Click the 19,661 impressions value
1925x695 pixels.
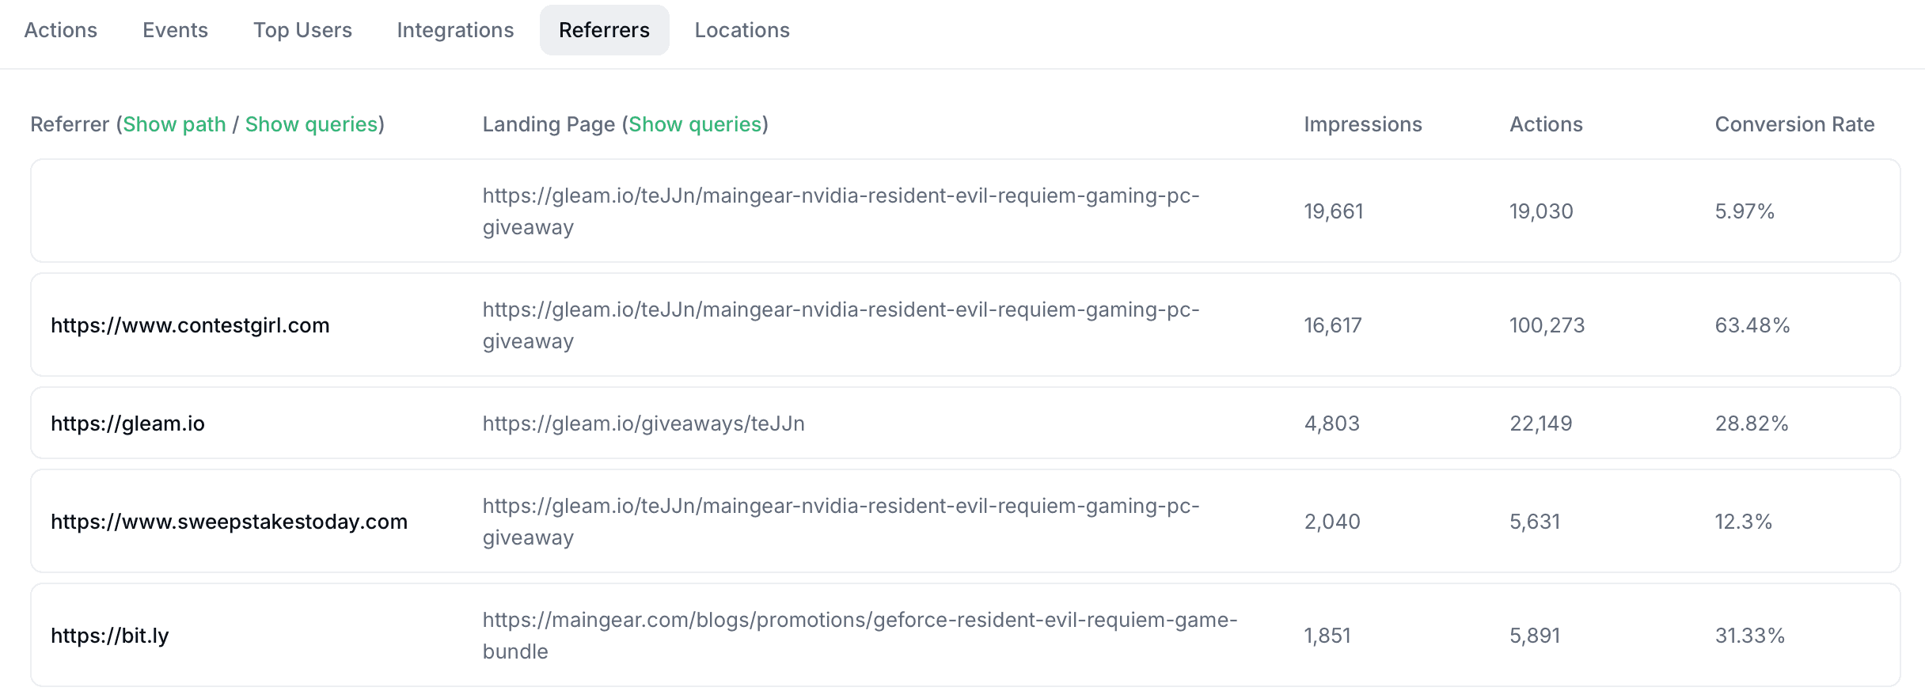click(1334, 211)
